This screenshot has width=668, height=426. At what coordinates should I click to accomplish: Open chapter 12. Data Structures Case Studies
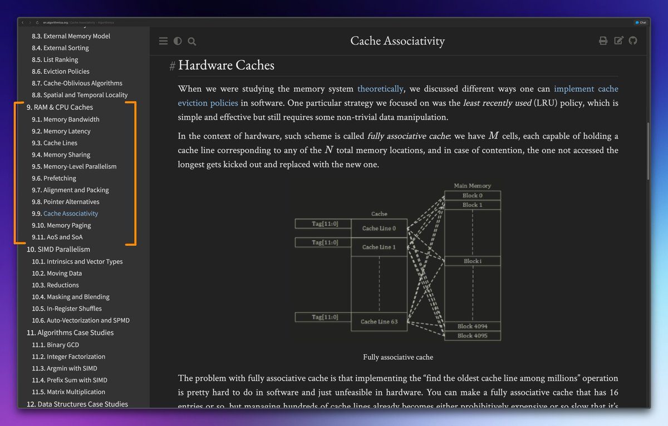(x=77, y=404)
